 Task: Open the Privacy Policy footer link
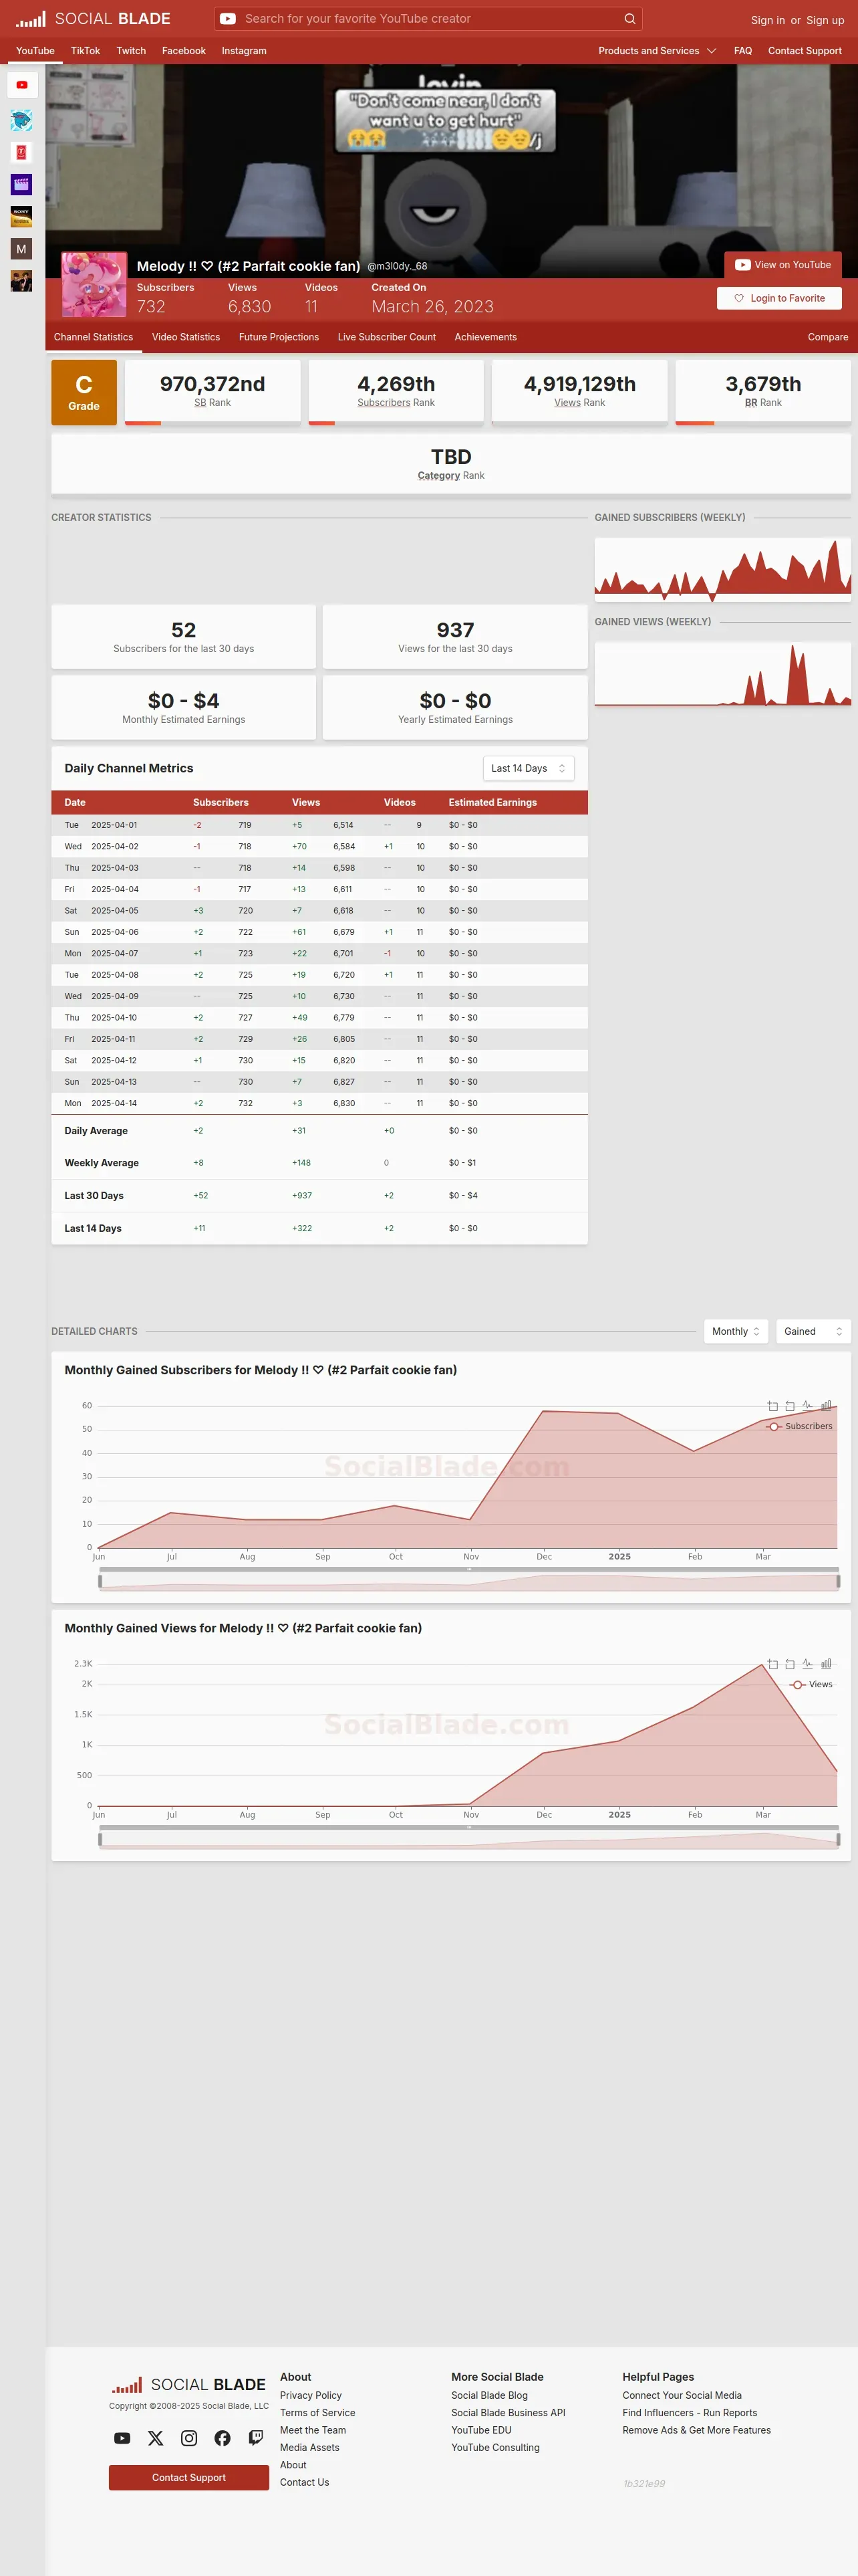[x=311, y=2395]
